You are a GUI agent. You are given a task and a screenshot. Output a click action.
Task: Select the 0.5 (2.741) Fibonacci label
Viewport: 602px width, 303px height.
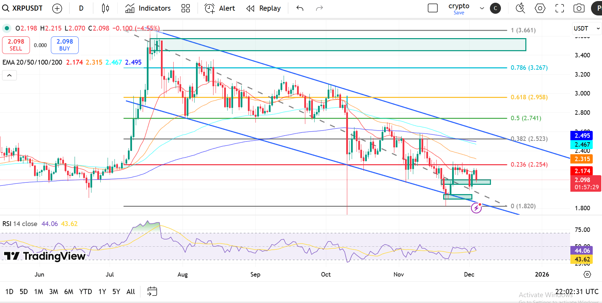(x=526, y=118)
